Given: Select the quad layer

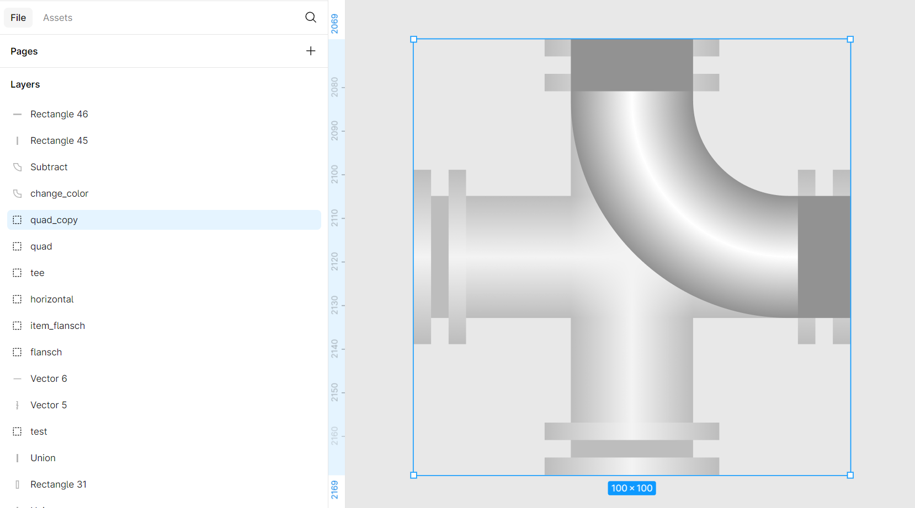Looking at the screenshot, I should [x=41, y=246].
